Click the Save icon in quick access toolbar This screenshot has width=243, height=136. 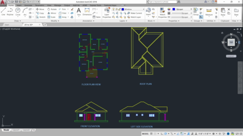[16, 2]
